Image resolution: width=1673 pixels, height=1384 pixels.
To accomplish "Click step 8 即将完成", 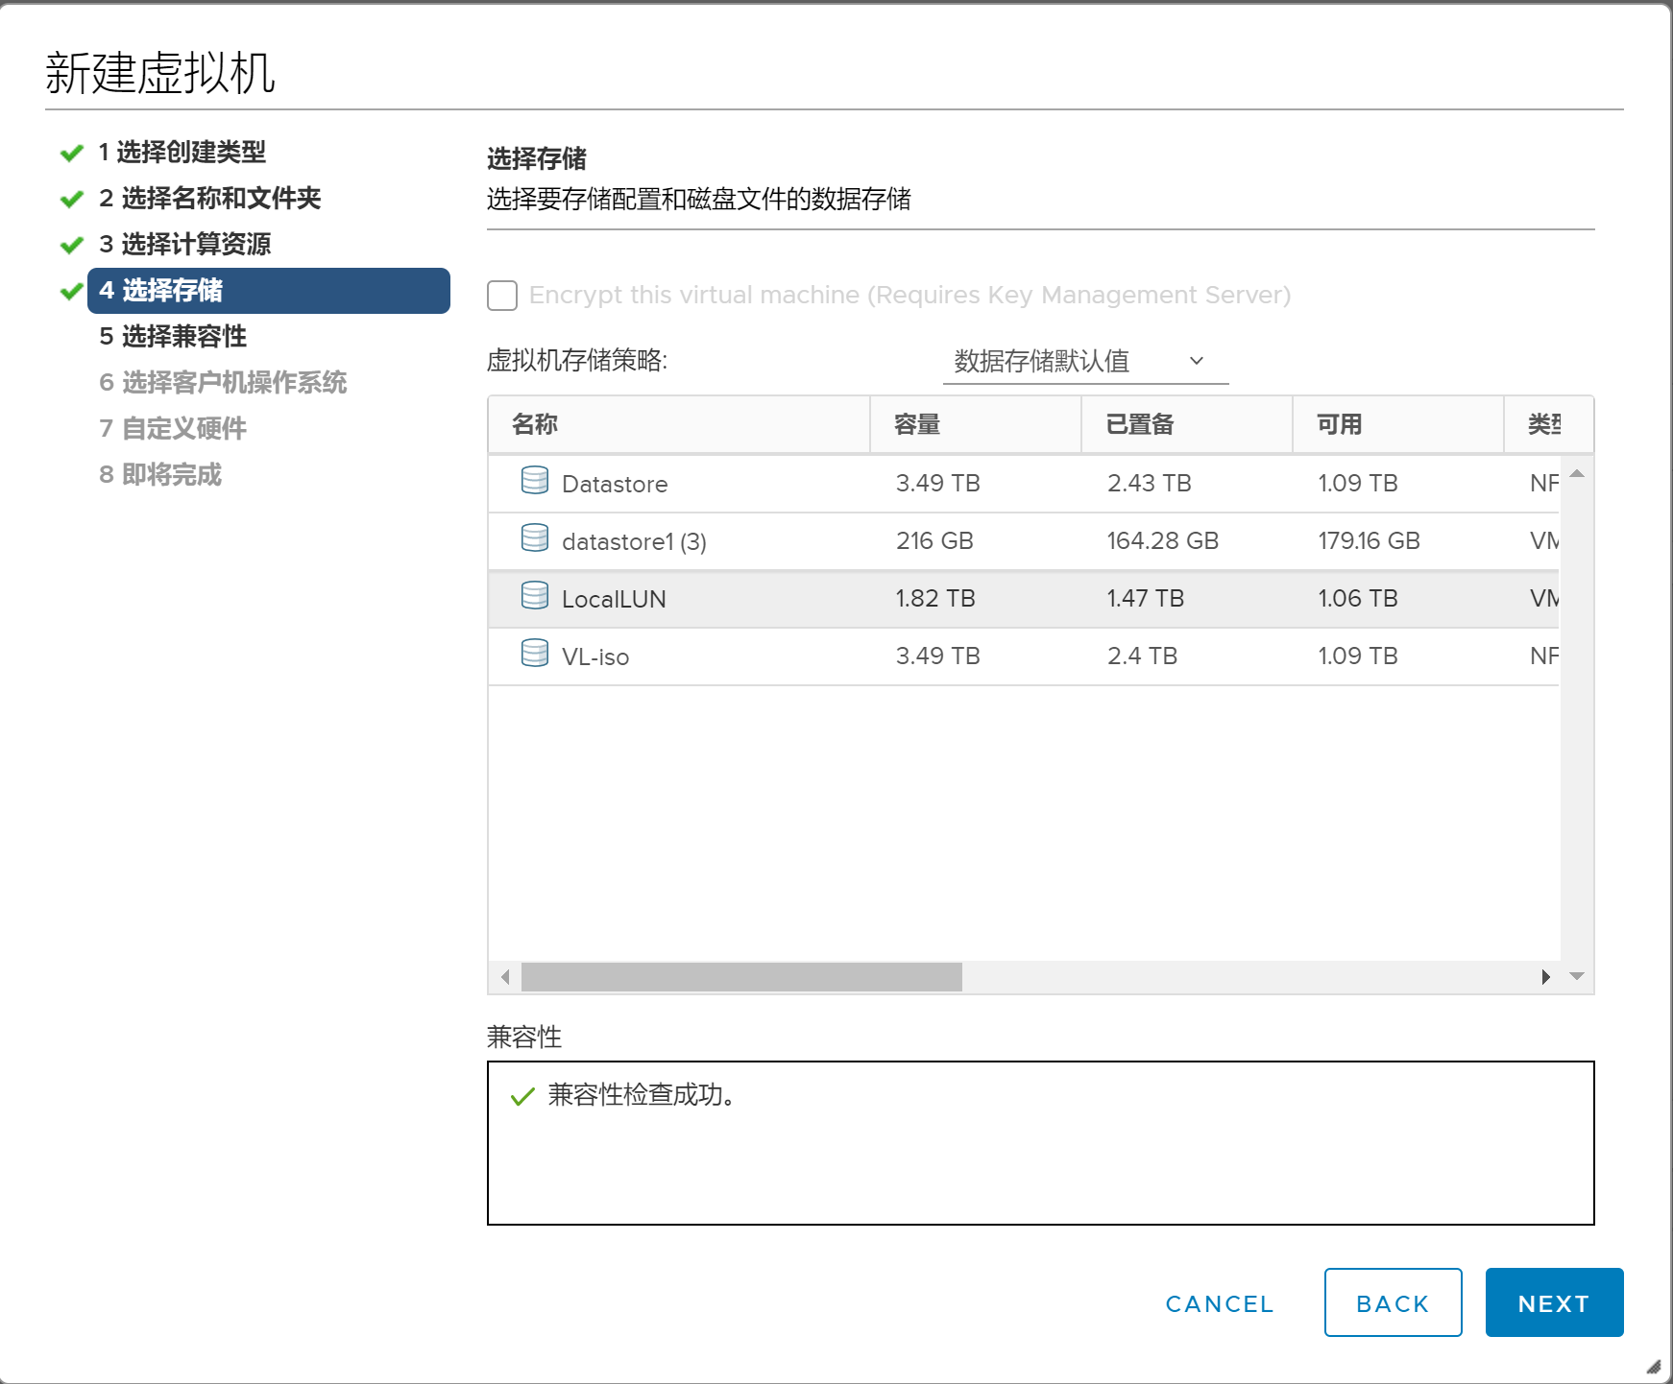I will (160, 475).
